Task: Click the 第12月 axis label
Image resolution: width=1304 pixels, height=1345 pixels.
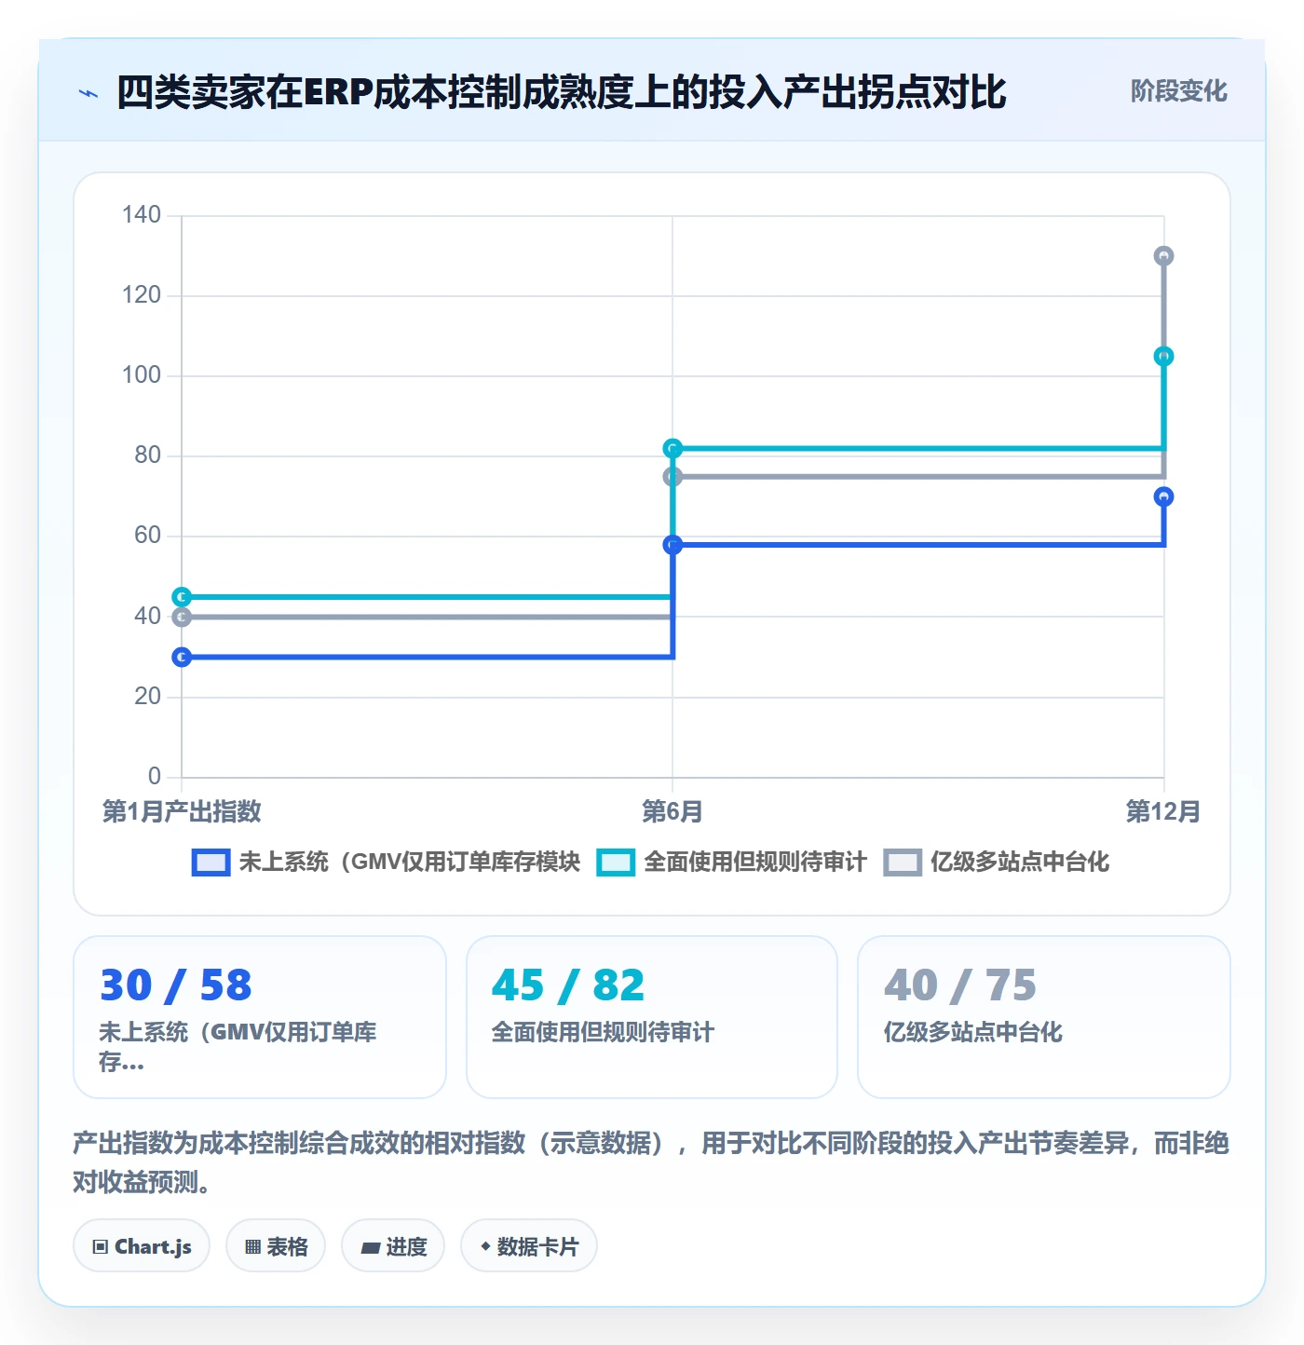Action: [x=1163, y=811]
